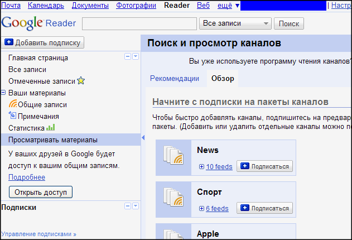Viewport: 352px width, 240px height.
Task: Select Reader in the top bar
Action: tap(177, 5)
